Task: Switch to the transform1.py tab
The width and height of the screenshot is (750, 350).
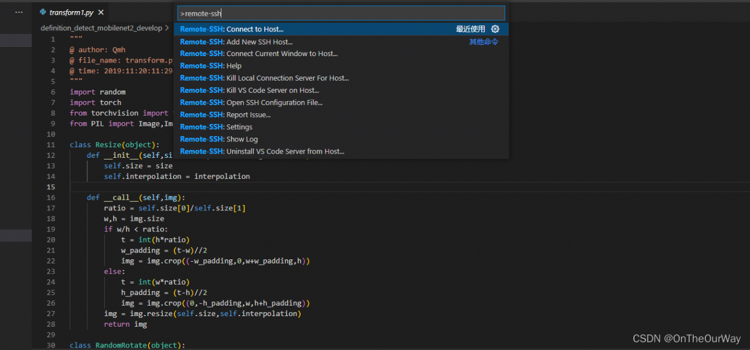Action: point(71,12)
